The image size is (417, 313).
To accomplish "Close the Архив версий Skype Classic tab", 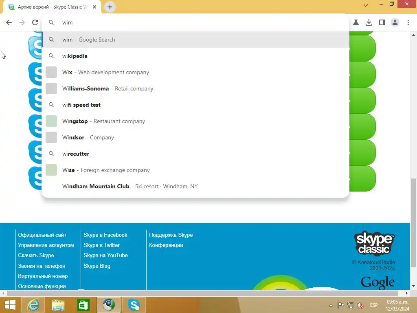I will [x=94, y=7].
